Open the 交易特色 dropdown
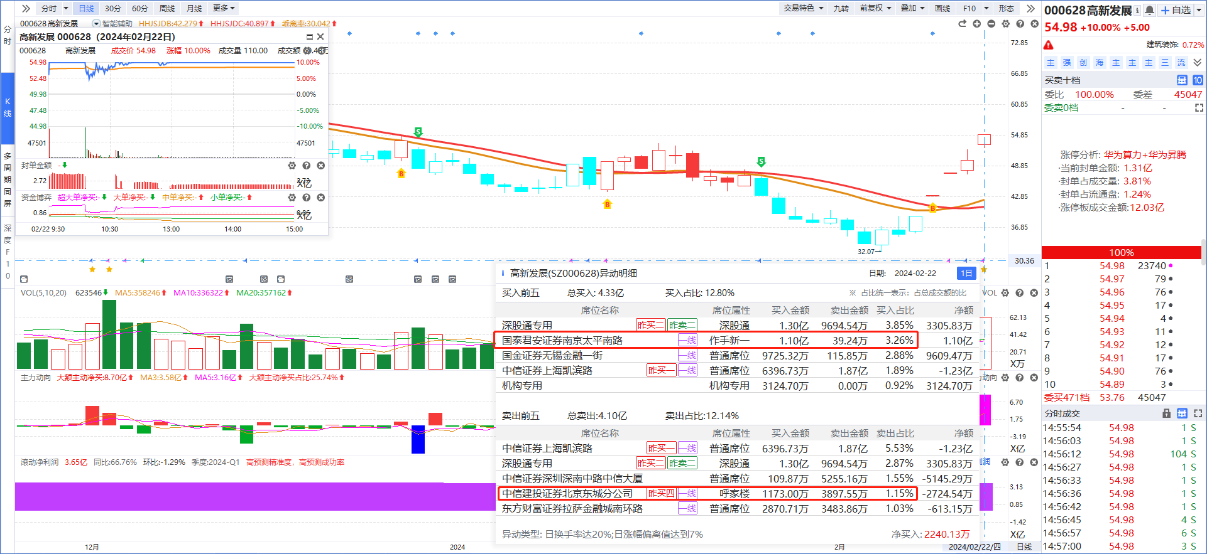Image resolution: width=1207 pixels, height=554 pixels. (802, 8)
